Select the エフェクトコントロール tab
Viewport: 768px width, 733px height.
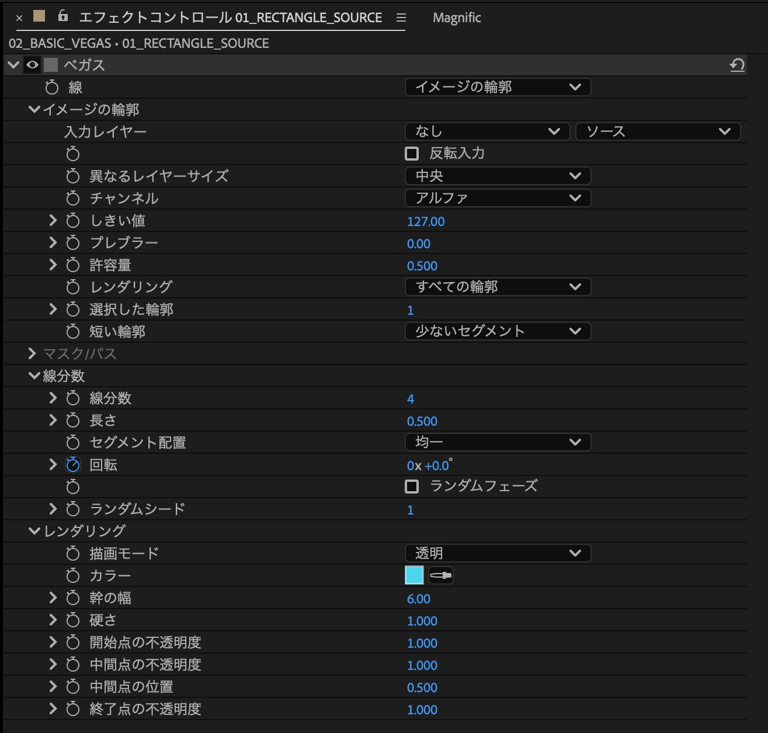[230, 18]
